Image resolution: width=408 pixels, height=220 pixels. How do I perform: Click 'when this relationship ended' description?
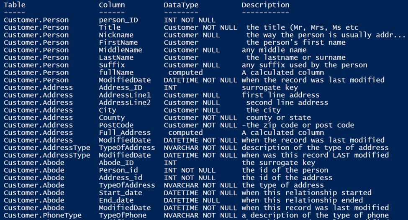(303, 200)
